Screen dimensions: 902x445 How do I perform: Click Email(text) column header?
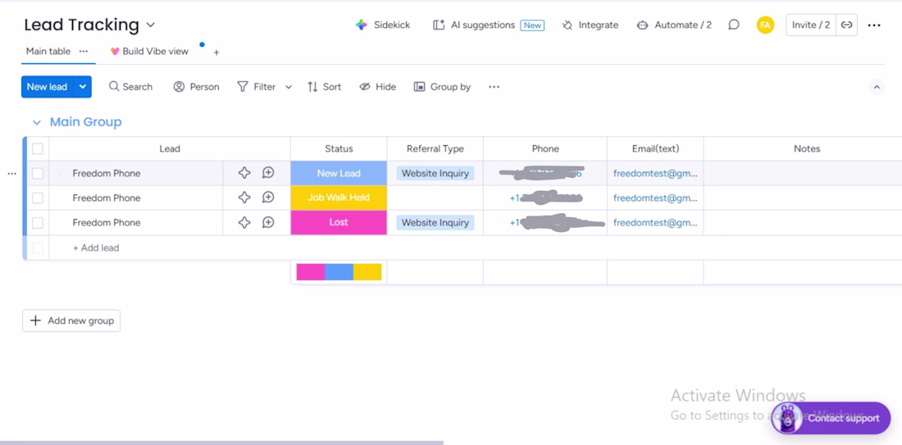click(655, 149)
